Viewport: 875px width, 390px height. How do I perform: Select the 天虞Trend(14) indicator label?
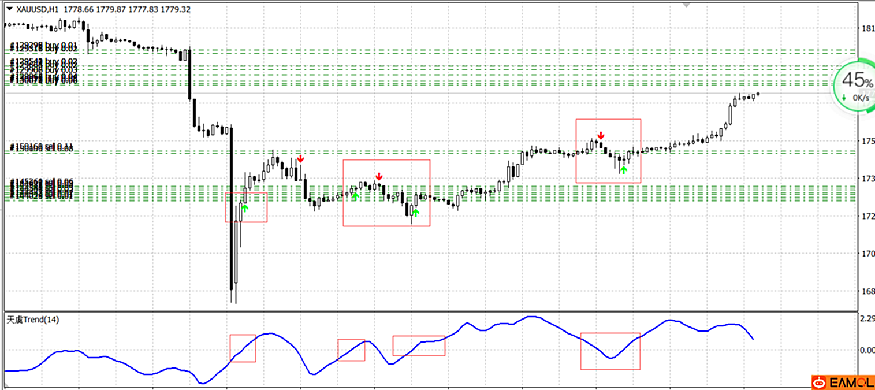pos(33,320)
